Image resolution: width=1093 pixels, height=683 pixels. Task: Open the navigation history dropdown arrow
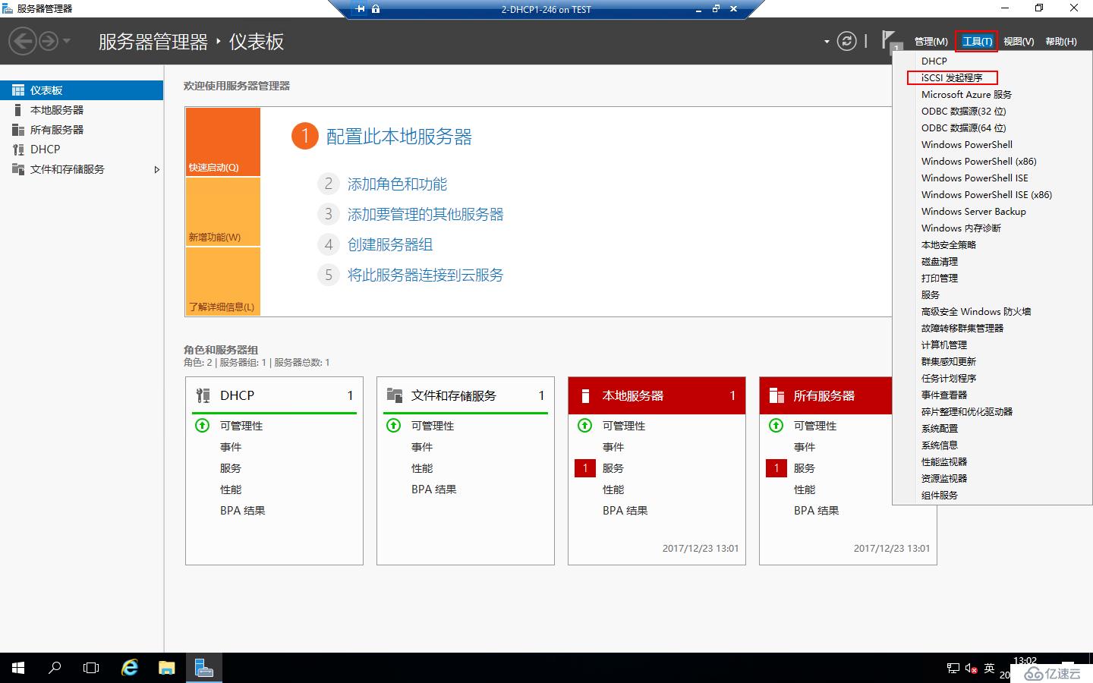66,41
